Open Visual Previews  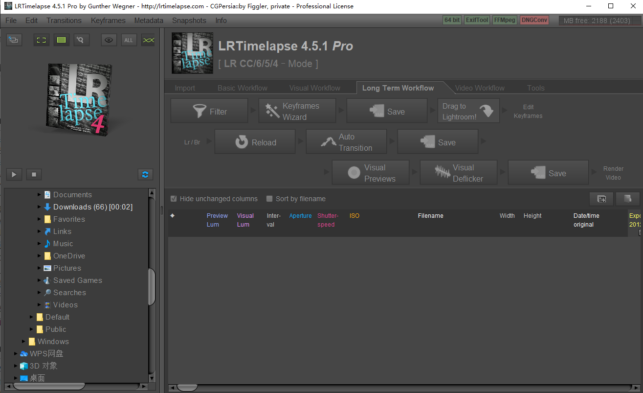click(x=370, y=172)
